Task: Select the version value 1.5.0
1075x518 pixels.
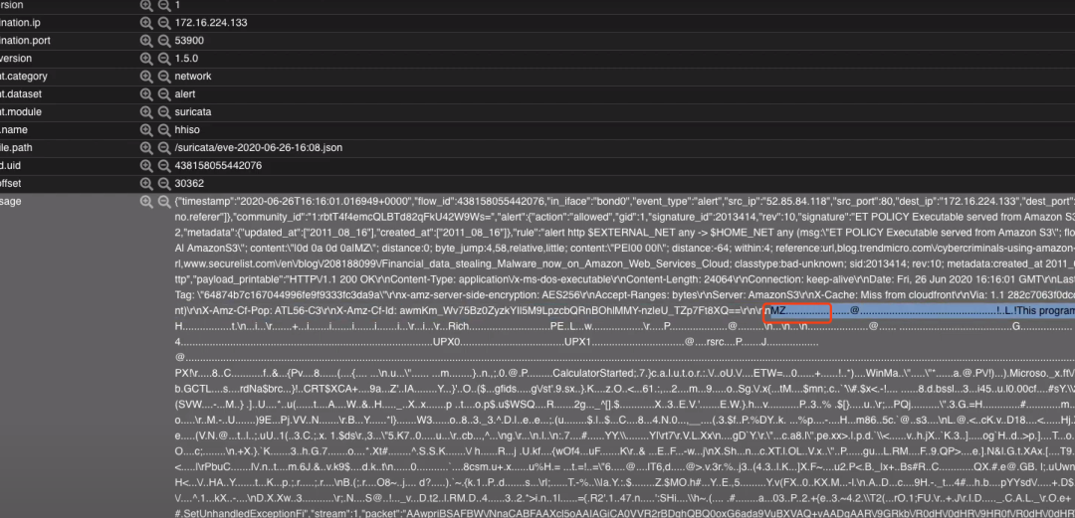Action: (x=186, y=59)
